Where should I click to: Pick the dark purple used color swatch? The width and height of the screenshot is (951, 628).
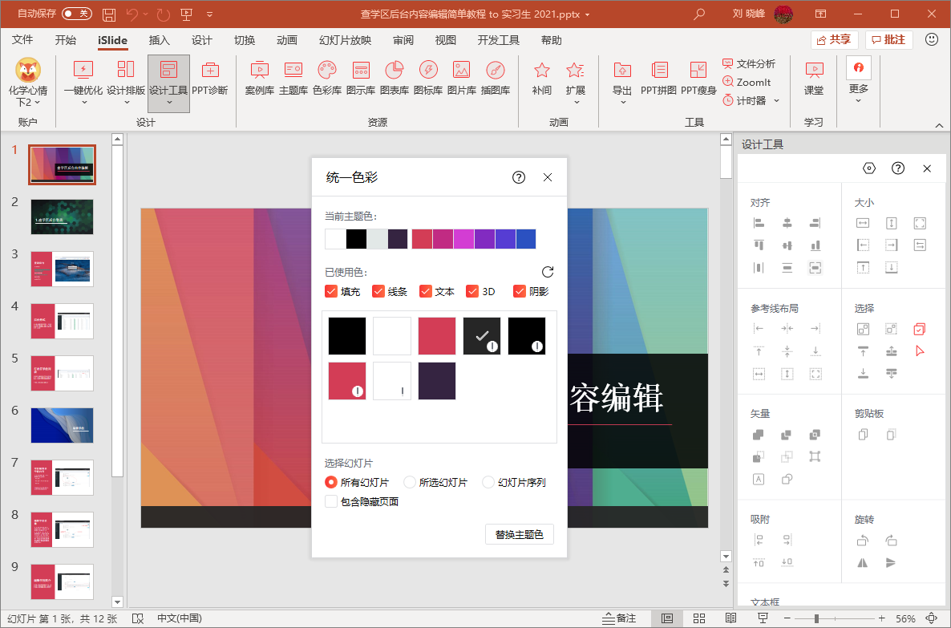pyautogui.click(x=437, y=381)
